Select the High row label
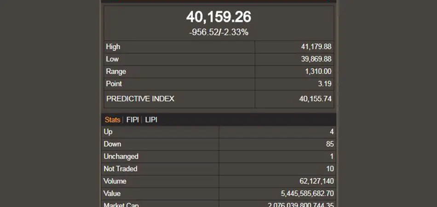 (x=113, y=46)
